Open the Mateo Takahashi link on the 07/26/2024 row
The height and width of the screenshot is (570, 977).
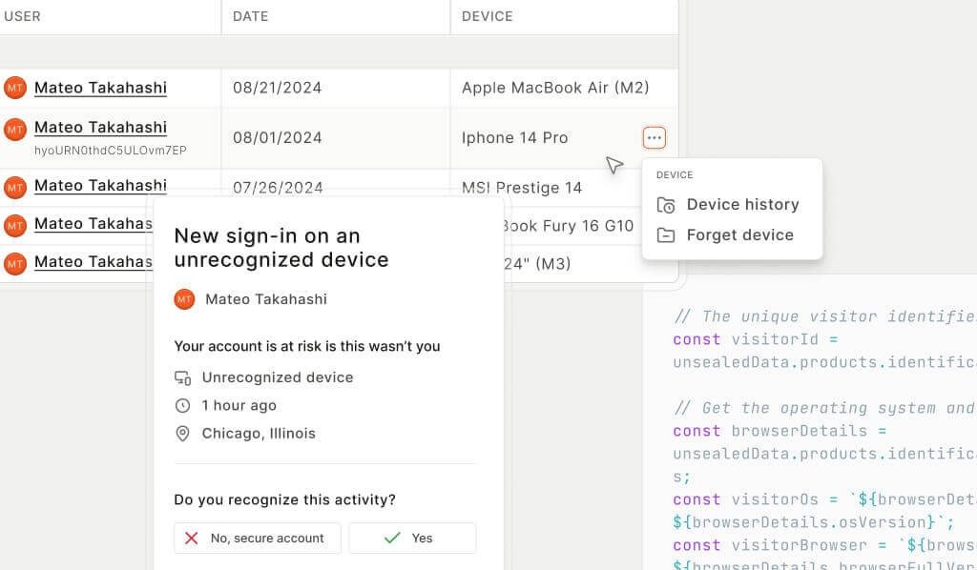click(99, 187)
